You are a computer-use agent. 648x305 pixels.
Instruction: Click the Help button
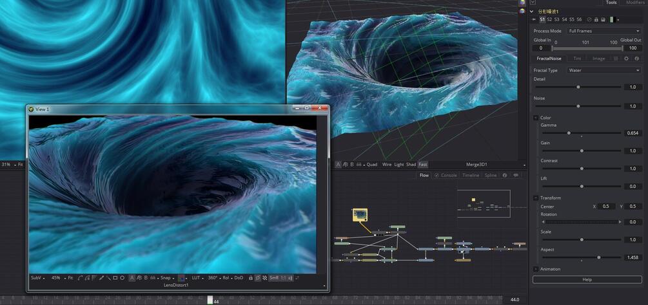(x=587, y=279)
